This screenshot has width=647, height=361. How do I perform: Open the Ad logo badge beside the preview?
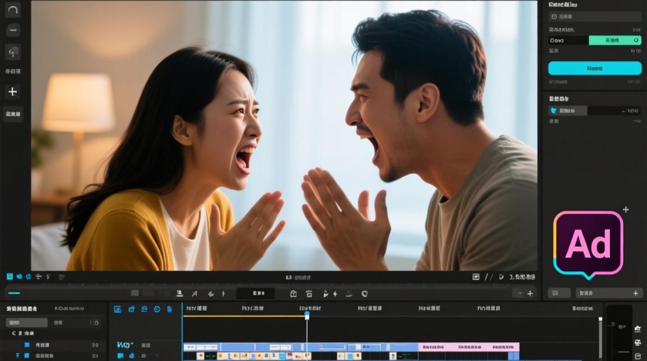coord(588,245)
